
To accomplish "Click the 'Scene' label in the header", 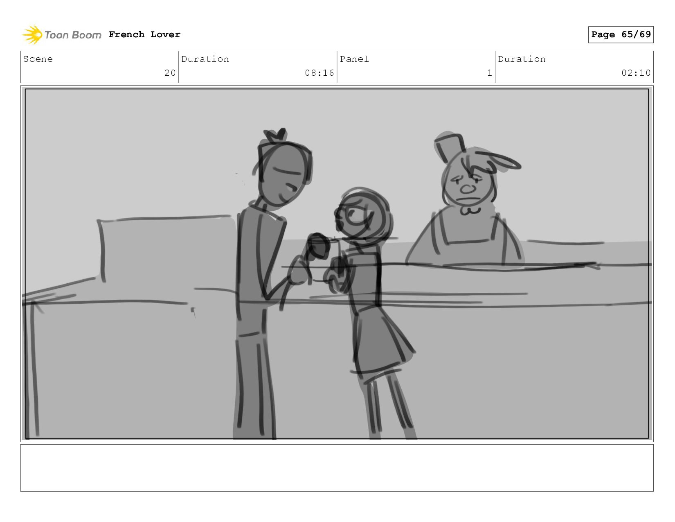I will pos(38,59).
